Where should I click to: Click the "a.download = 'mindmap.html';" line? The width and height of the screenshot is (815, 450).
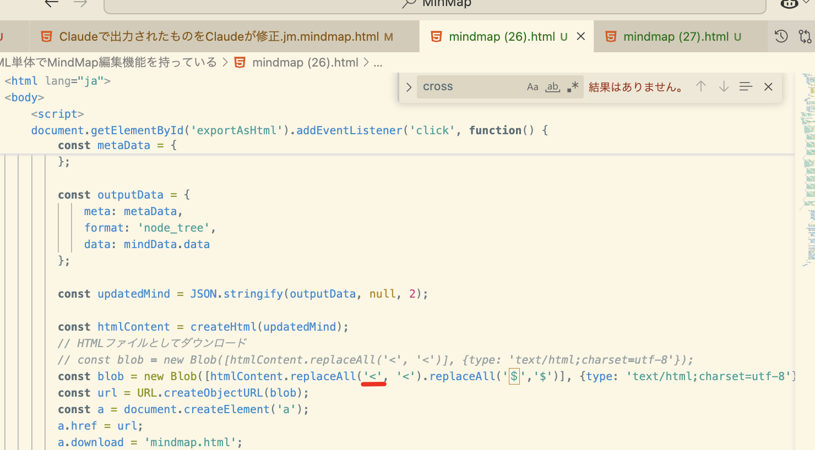(x=150, y=442)
